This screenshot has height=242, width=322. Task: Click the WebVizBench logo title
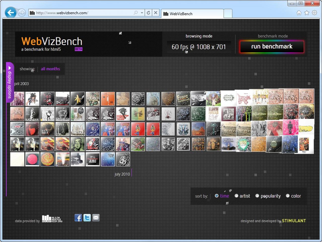tap(52, 41)
